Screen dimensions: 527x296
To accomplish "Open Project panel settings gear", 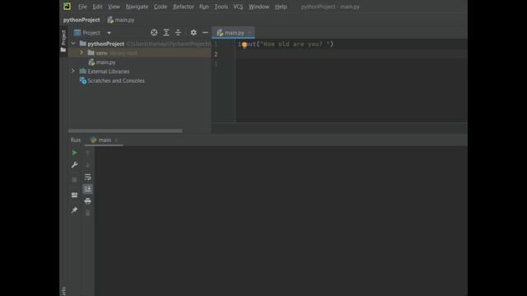I will tap(194, 33).
